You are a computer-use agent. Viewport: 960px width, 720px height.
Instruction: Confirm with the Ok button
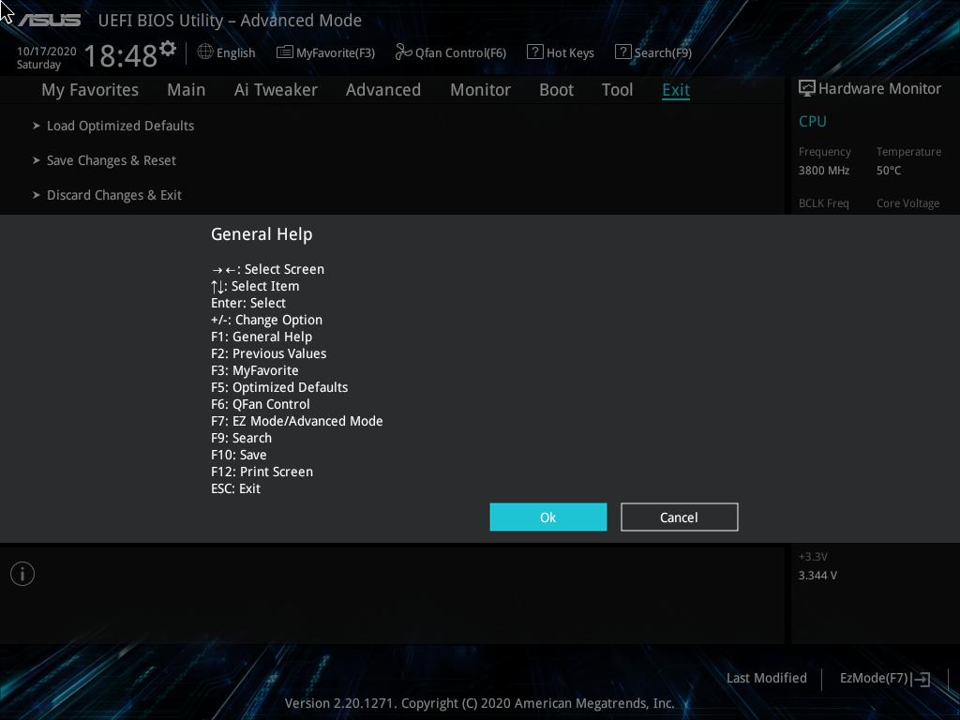547,517
